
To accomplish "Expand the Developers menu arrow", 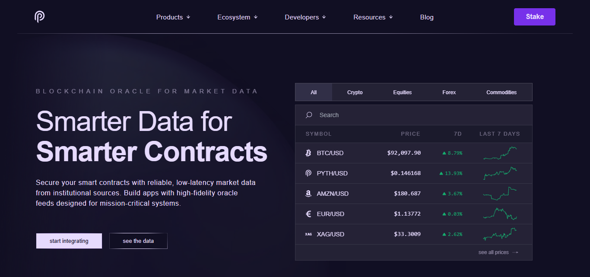I will [324, 17].
